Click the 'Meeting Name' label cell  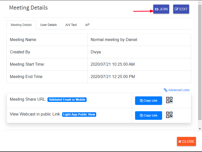(47, 40)
